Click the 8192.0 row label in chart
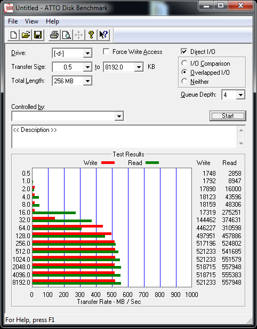The width and height of the screenshot is (257, 329). pos(21,283)
